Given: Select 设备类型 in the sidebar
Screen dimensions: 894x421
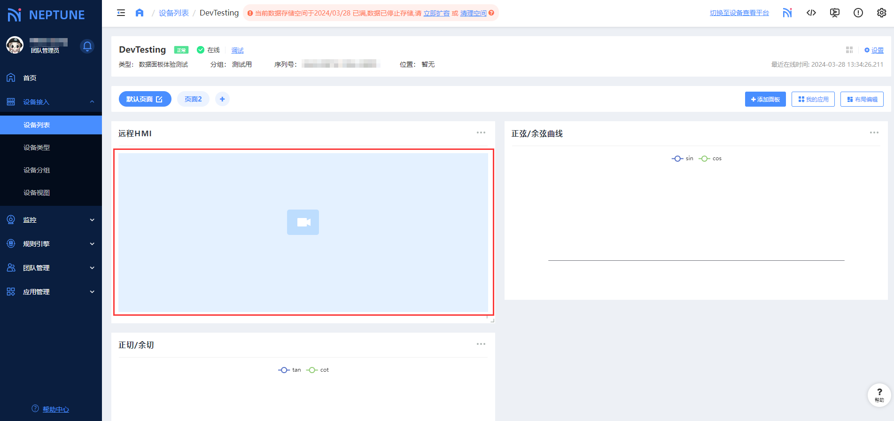Looking at the screenshot, I should [37, 148].
